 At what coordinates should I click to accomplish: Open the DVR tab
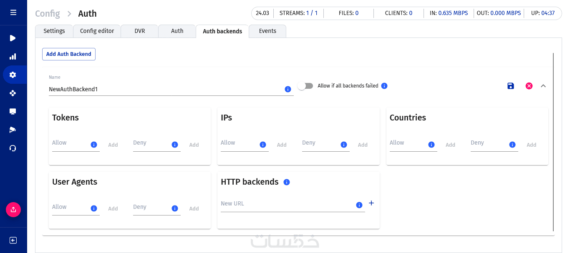coord(140,31)
